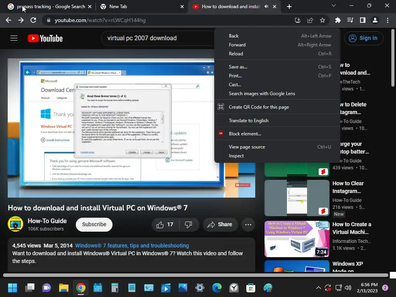Open the How-To Guide channel avatar
The image size is (396, 297).
tap(15, 224)
